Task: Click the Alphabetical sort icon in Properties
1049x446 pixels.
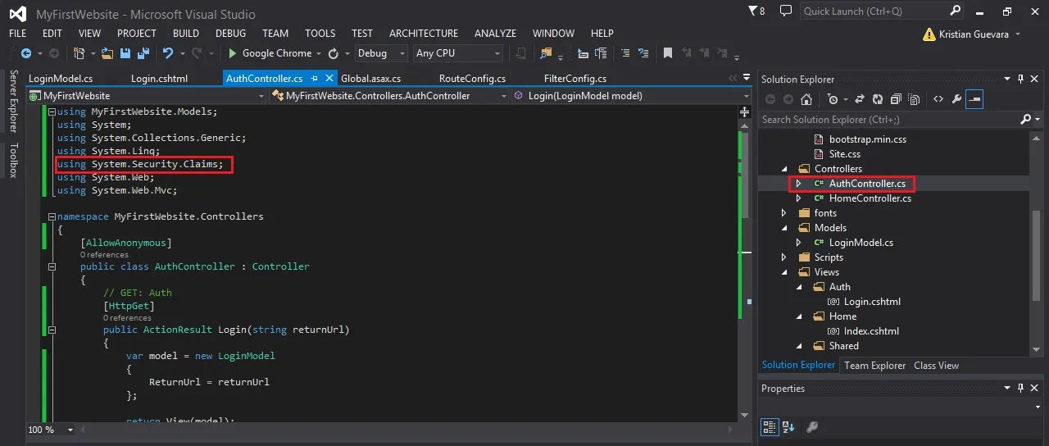Action: pos(788,427)
